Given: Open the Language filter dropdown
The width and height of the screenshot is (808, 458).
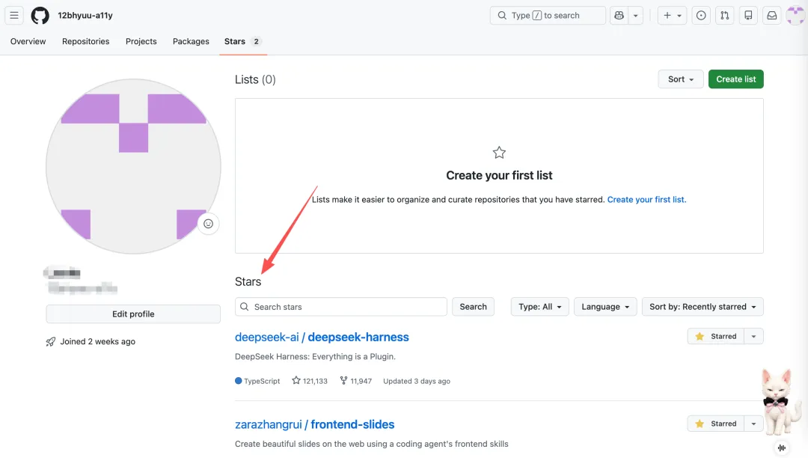Looking at the screenshot, I should (x=605, y=307).
